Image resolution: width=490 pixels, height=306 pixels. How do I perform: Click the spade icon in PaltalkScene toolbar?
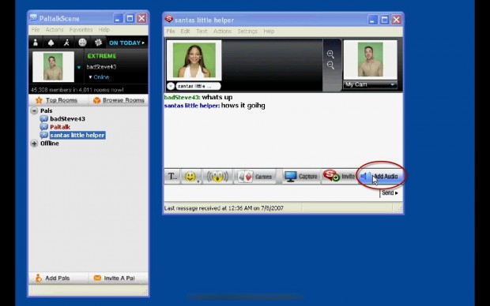[51, 43]
